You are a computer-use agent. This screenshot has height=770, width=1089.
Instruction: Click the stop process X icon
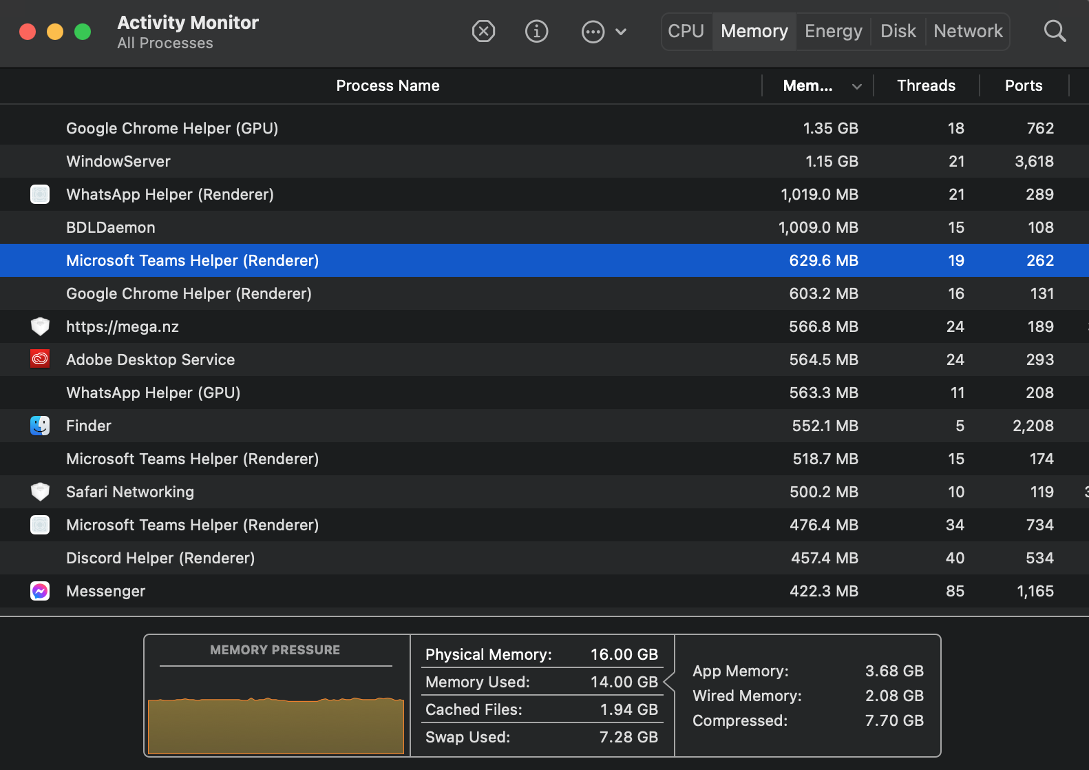coord(483,31)
